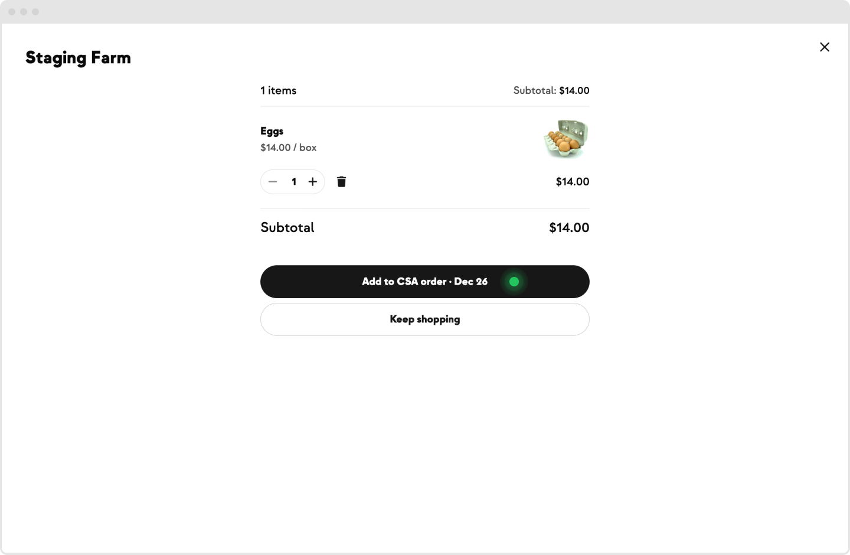Click the top Subtotal: $14.00 summary
850x555 pixels.
[551, 90]
